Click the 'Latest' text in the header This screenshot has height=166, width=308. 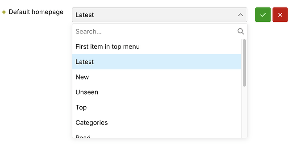click(x=85, y=15)
